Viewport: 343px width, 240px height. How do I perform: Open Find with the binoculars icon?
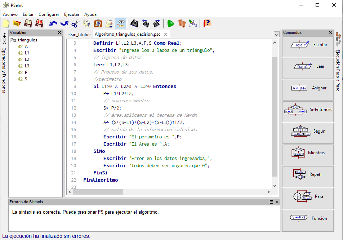click(134, 23)
